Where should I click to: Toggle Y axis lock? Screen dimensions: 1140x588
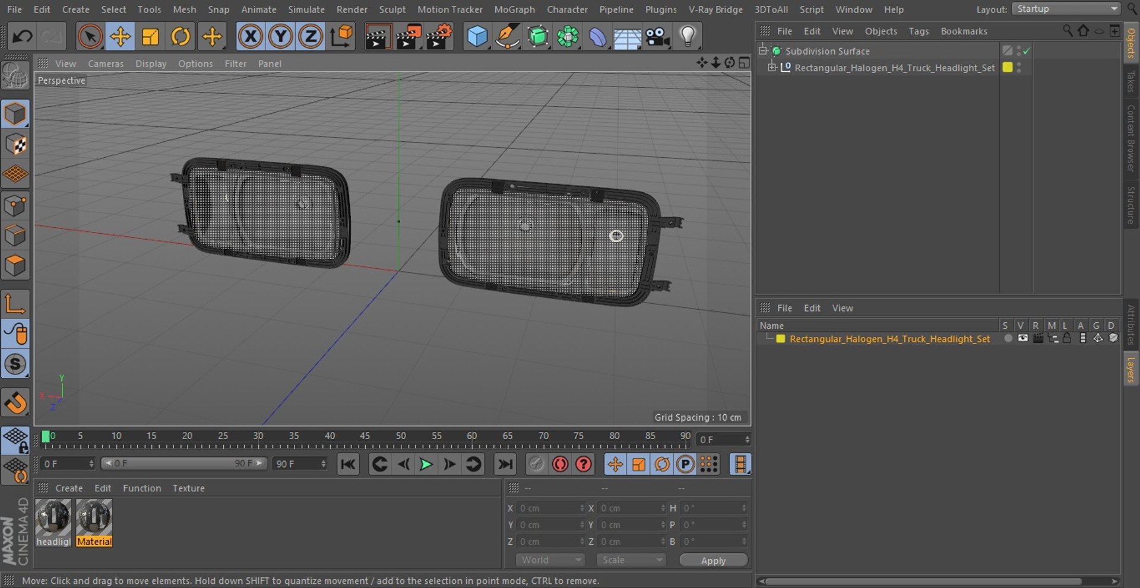point(280,37)
